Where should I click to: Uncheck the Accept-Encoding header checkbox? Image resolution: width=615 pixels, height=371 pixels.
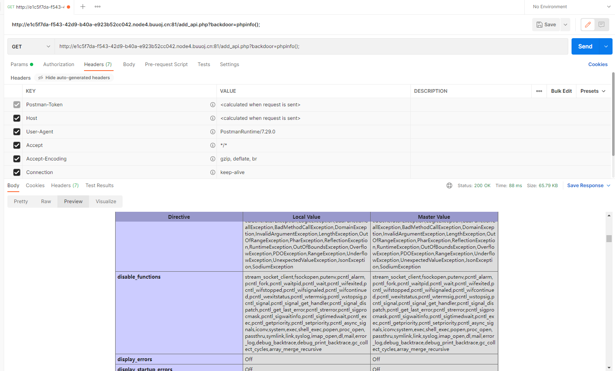tap(17, 159)
